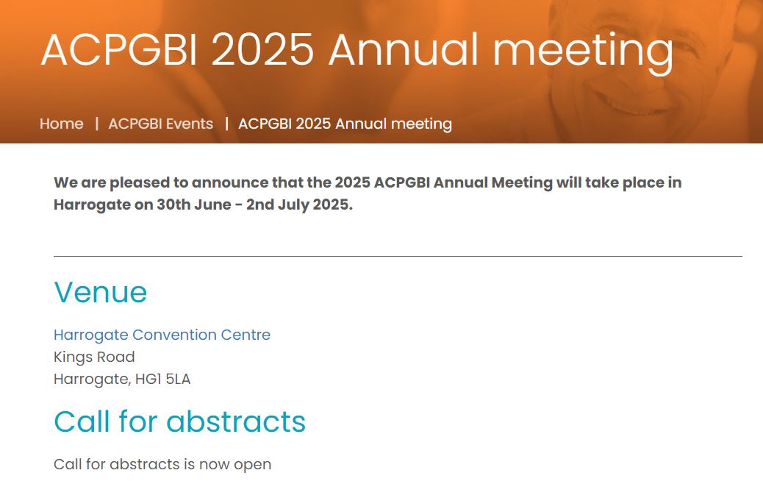Click the separator after ACPGBI Events breadcrumb
The height and width of the screenshot is (484, 763).
[226, 124]
